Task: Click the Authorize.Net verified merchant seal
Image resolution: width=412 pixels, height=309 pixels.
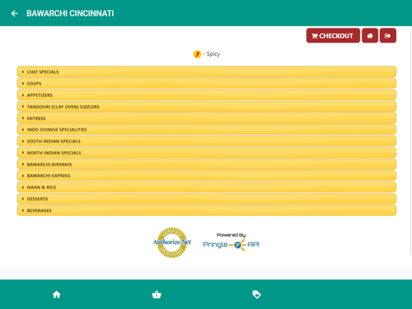Action: (172, 243)
